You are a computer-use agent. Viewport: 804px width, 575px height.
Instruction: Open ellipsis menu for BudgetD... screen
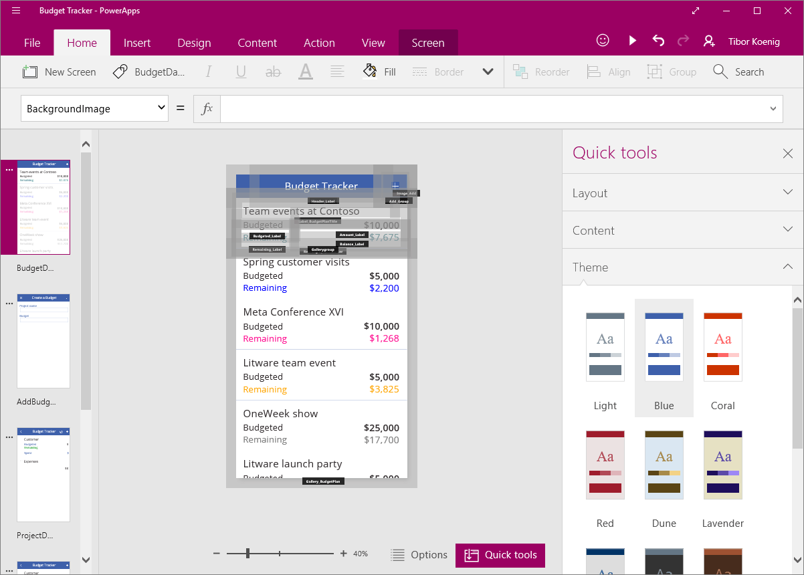[9, 169]
